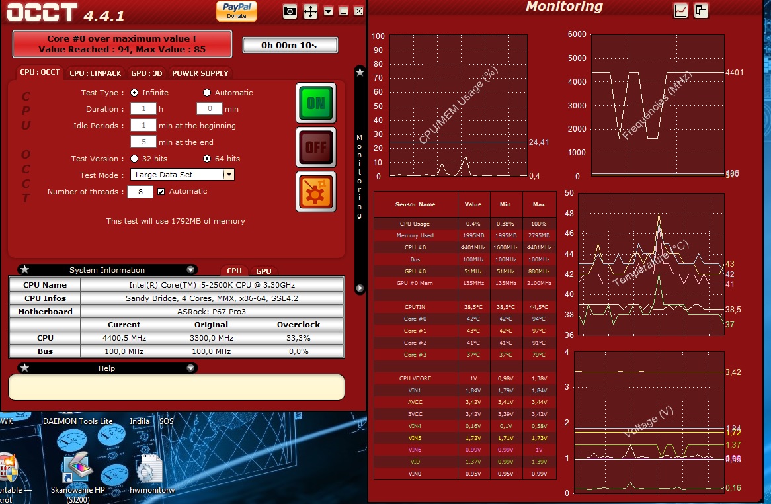Click the idle minutes at the end field
This screenshot has width=771, height=504.
pyautogui.click(x=143, y=142)
